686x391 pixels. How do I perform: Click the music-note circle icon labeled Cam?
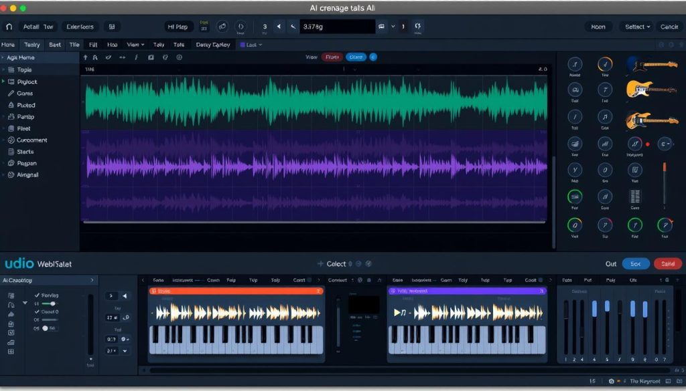coord(605,117)
